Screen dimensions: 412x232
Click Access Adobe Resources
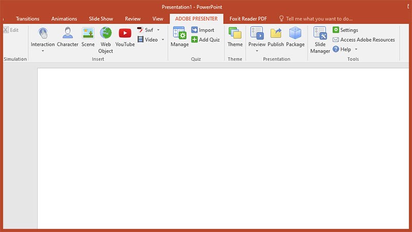(364, 40)
